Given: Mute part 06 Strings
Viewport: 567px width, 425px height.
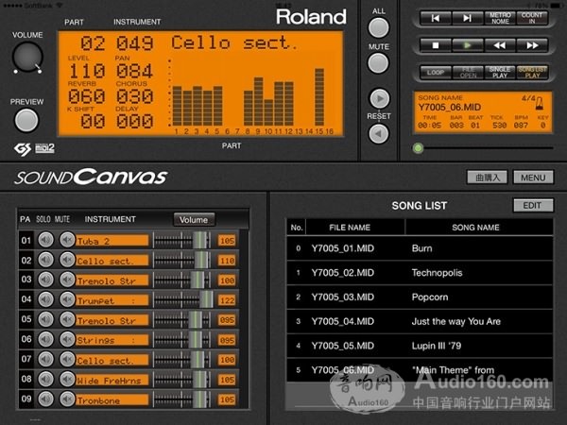Looking at the screenshot, I should pos(67,339).
